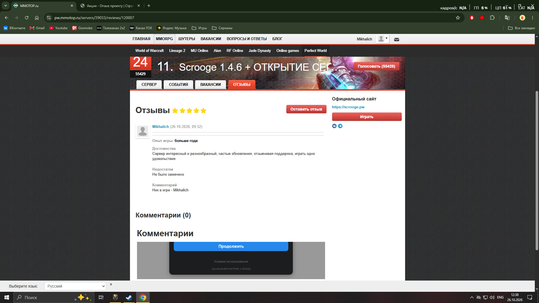This screenshot has width=539, height=303.
Task: Open new browser tab
Action: (149, 6)
